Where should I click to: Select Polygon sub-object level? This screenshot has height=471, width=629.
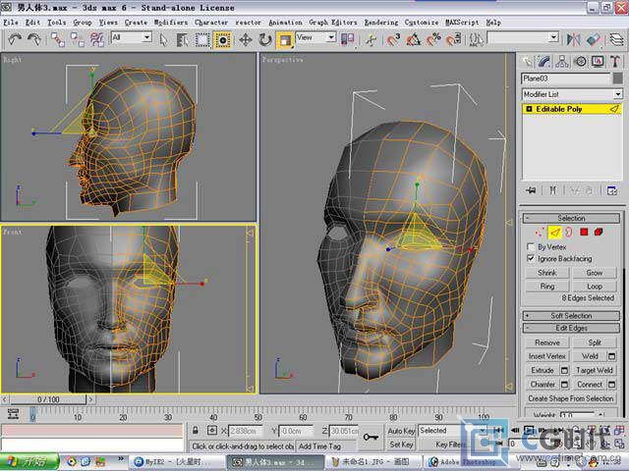point(584,232)
